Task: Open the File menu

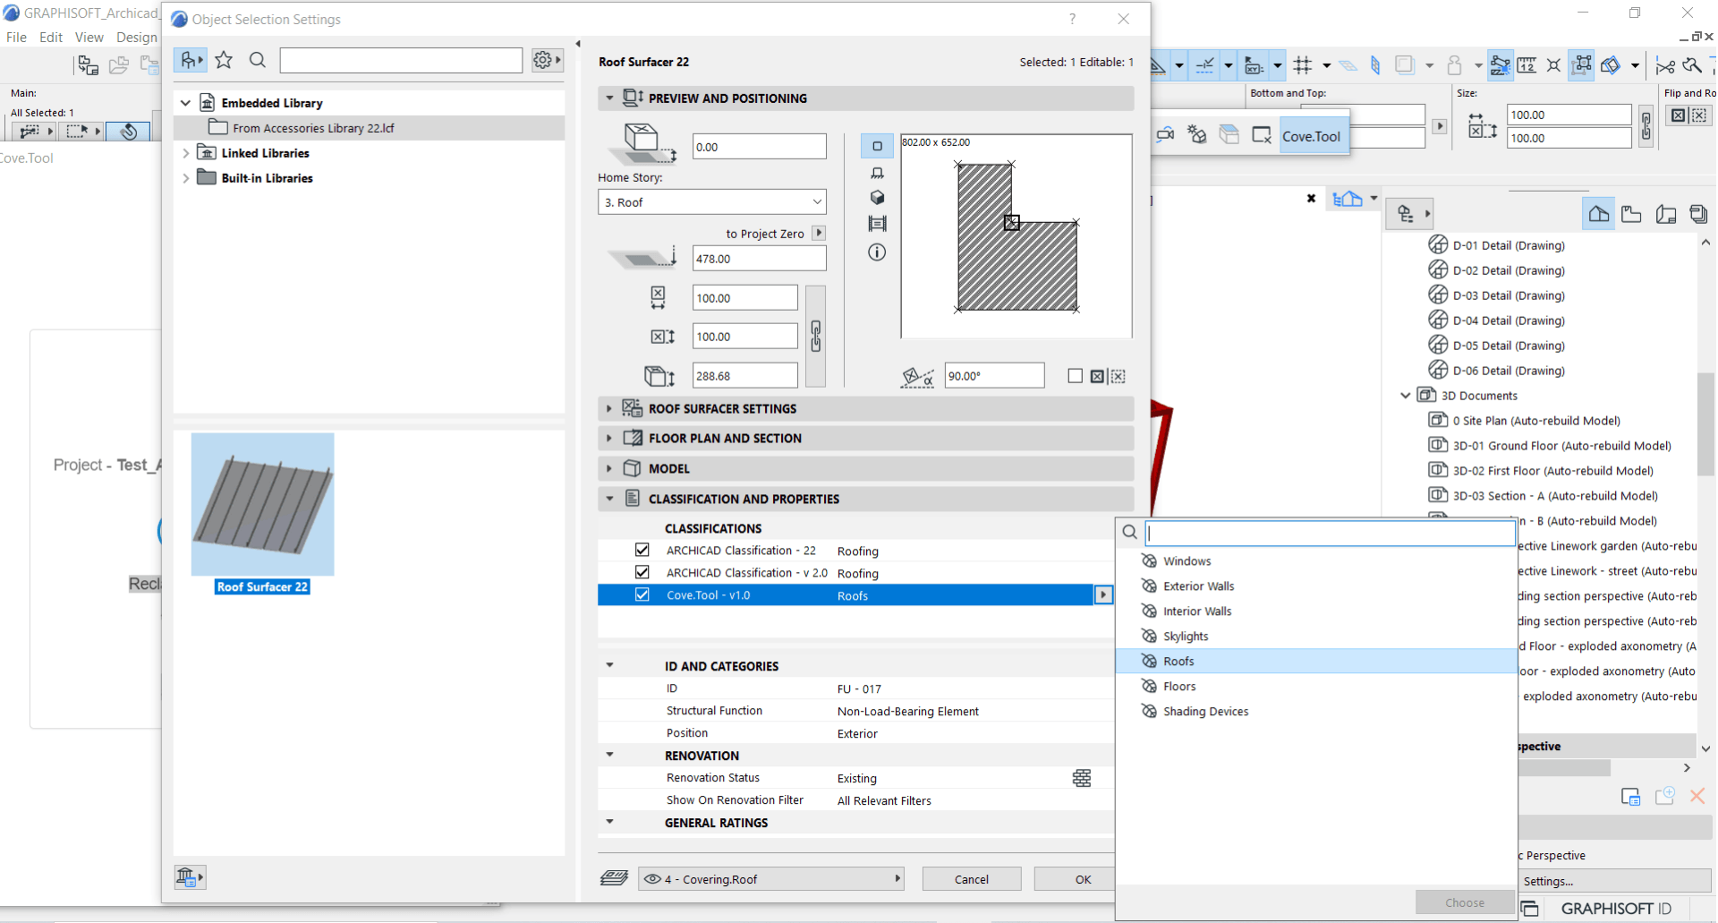Action: point(16,38)
